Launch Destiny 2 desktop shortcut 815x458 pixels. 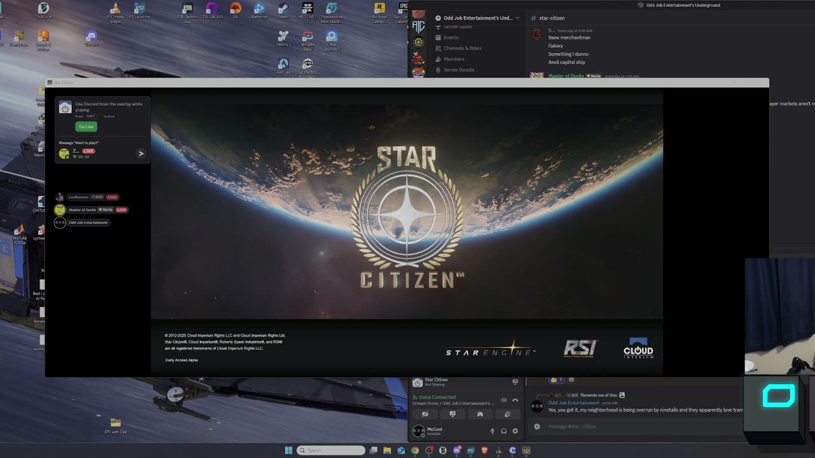click(283, 38)
